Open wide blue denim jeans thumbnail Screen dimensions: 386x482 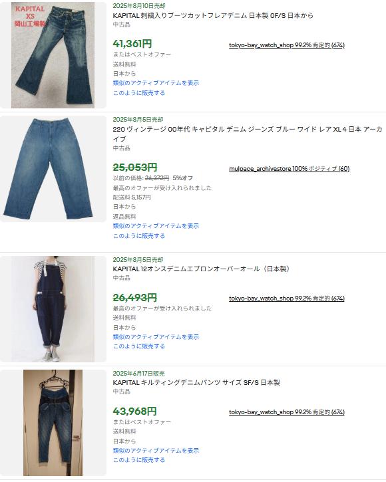(x=53, y=169)
